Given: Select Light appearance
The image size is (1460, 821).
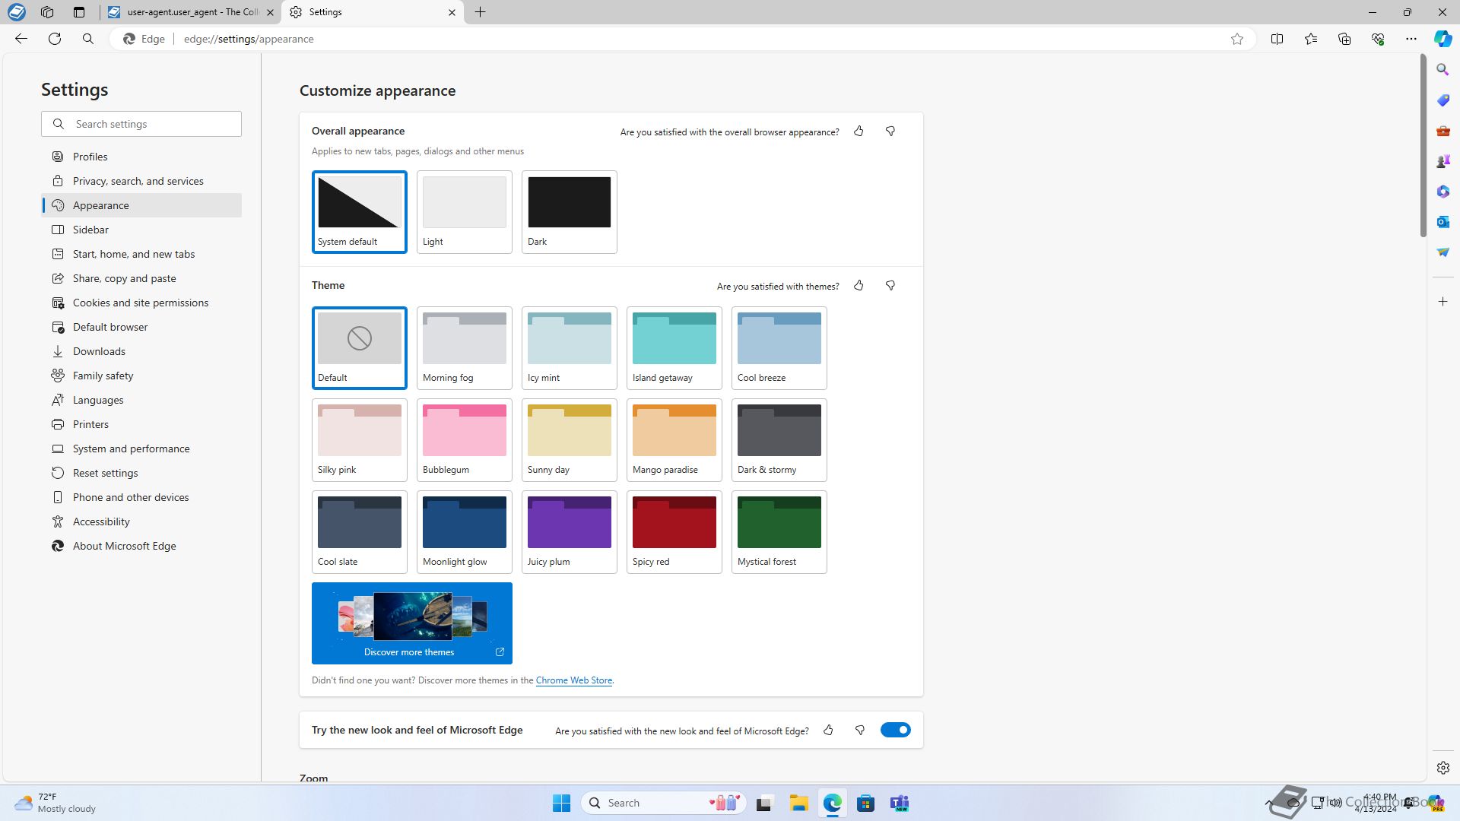Looking at the screenshot, I should point(465,211).
